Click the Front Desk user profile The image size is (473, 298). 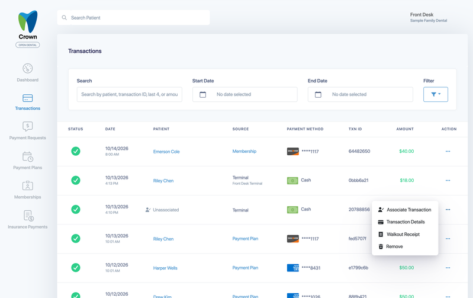(x=429, y=17)
